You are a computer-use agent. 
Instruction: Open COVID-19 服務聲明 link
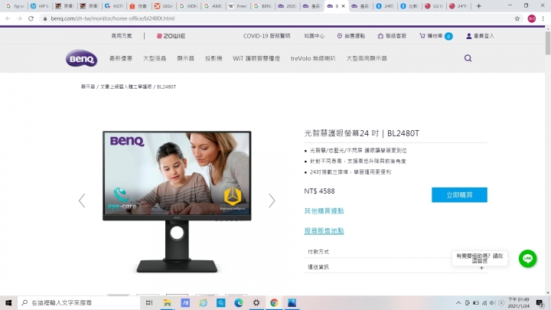(267, 36)
